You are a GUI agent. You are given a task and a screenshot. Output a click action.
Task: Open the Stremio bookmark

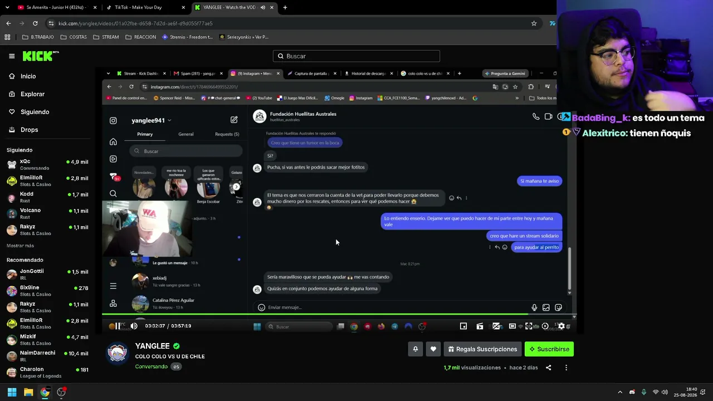[188, 37]
